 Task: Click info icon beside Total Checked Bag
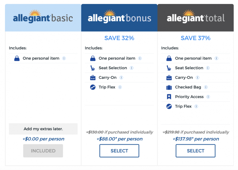206,87
